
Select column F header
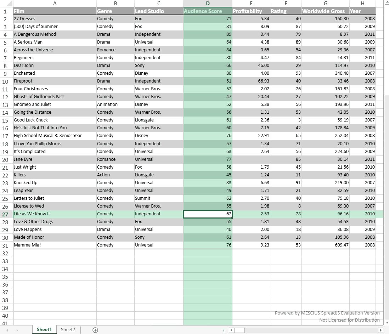point(286,4)
